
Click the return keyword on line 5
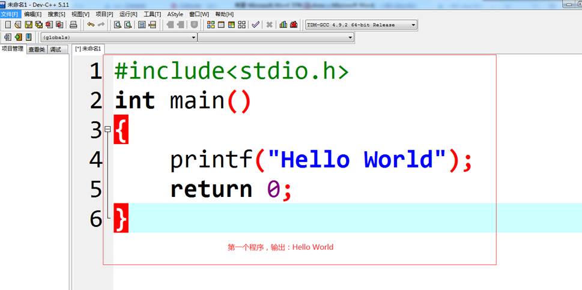(211, 189)
